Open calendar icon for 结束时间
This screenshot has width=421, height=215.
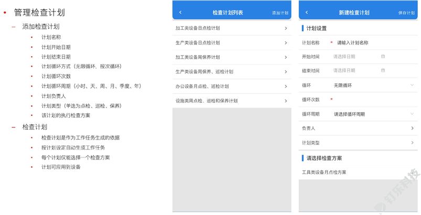pyautogui.click(x=383, y=70)
